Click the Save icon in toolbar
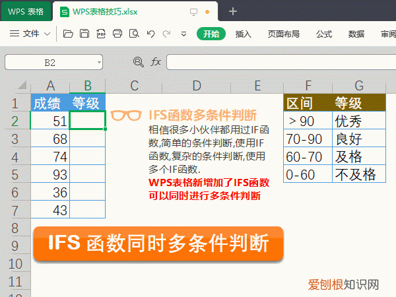The image size is (396, 297). 84,34
